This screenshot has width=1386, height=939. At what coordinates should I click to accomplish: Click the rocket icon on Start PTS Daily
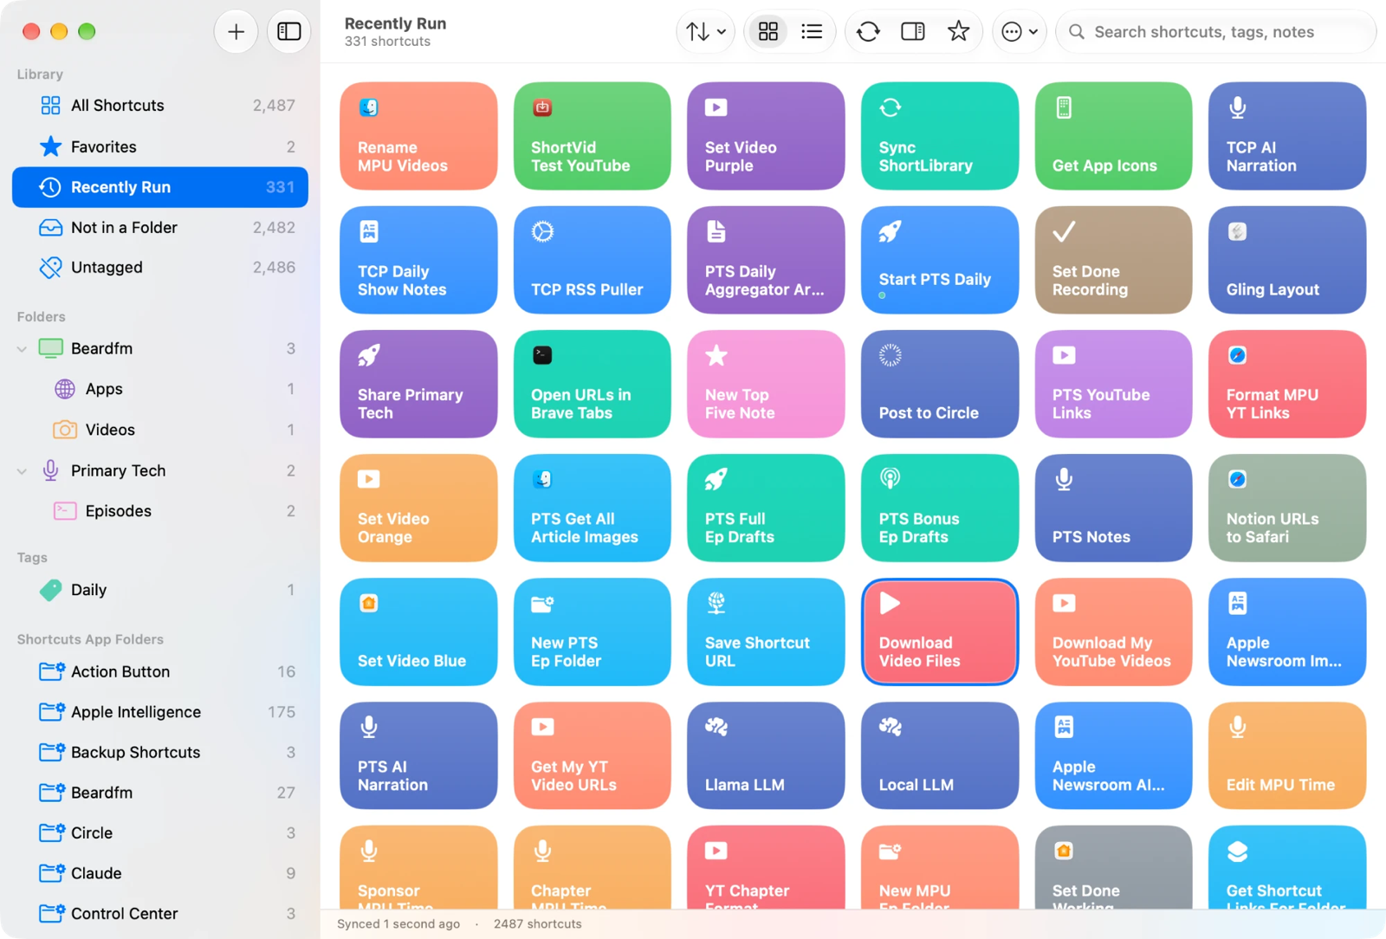pos(891,231)
